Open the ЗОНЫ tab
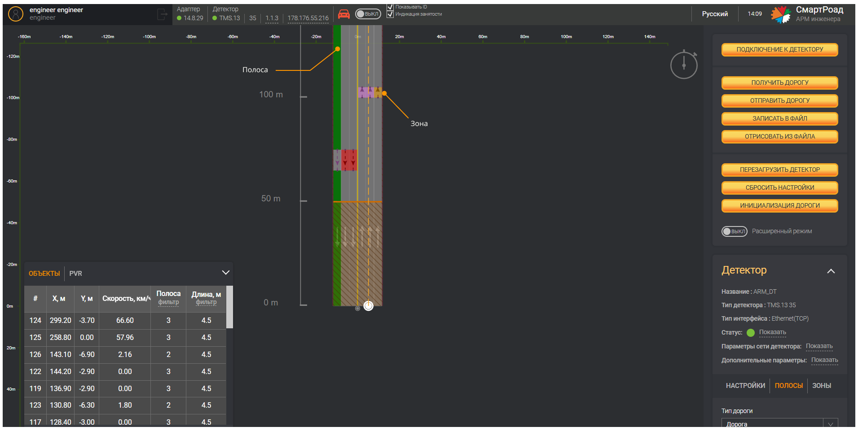The image size is (858, 431). click(822, 386)
